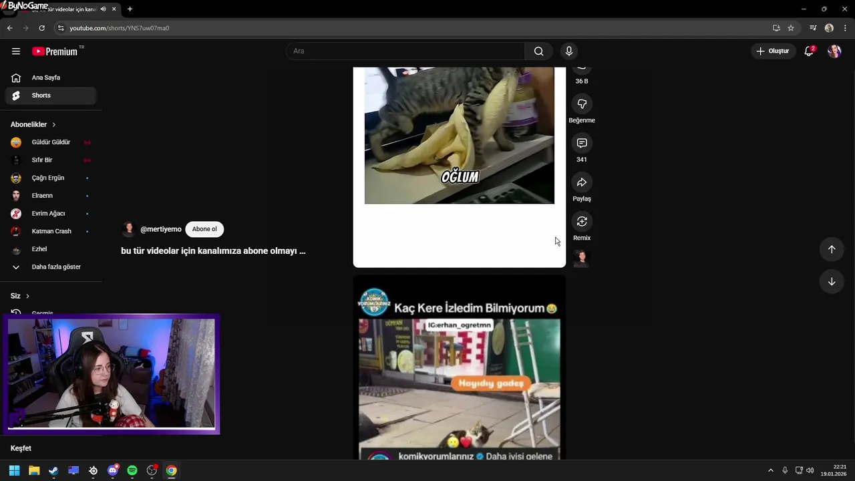Open the YouTube hamburger guide menu
The height and width of the screenshot is (481, 855).
(16, 51)
